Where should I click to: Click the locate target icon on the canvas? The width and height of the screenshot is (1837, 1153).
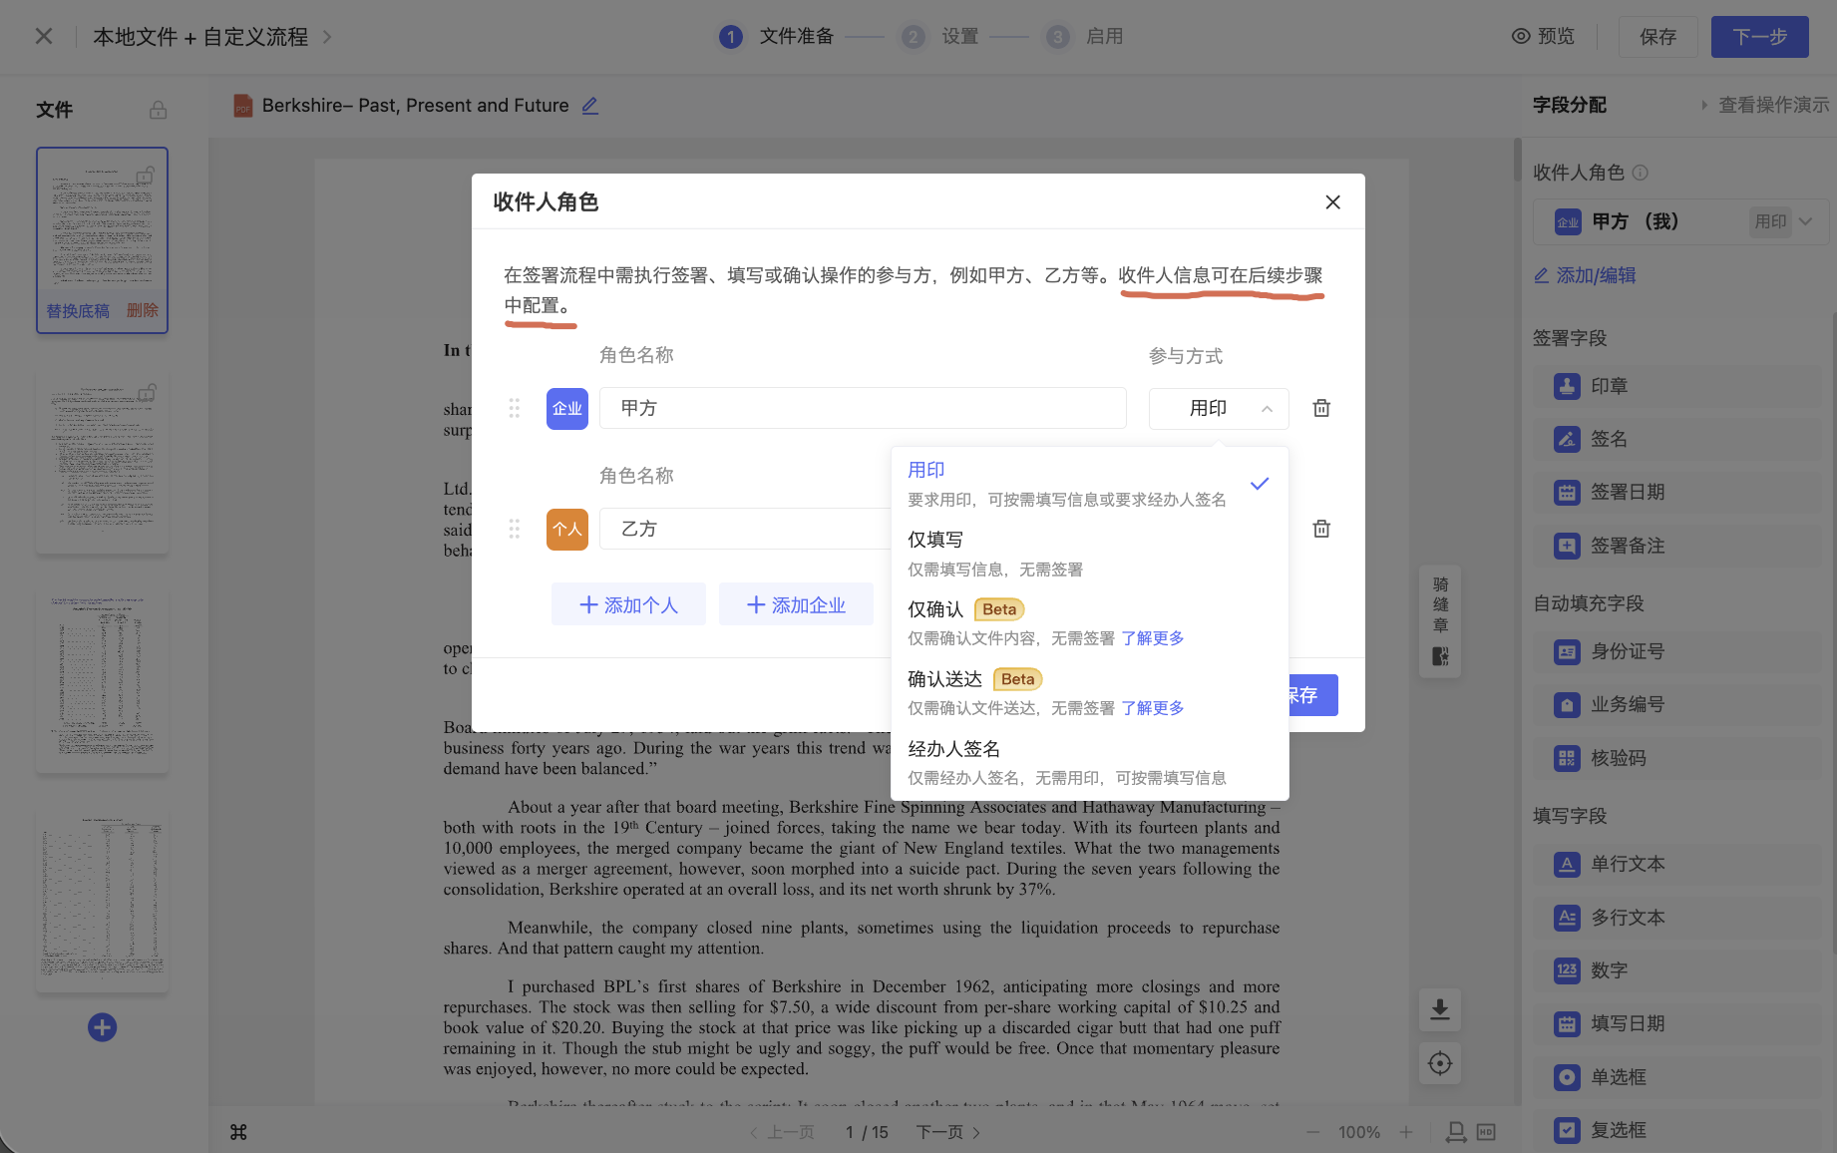[x=1440, y=1063]
